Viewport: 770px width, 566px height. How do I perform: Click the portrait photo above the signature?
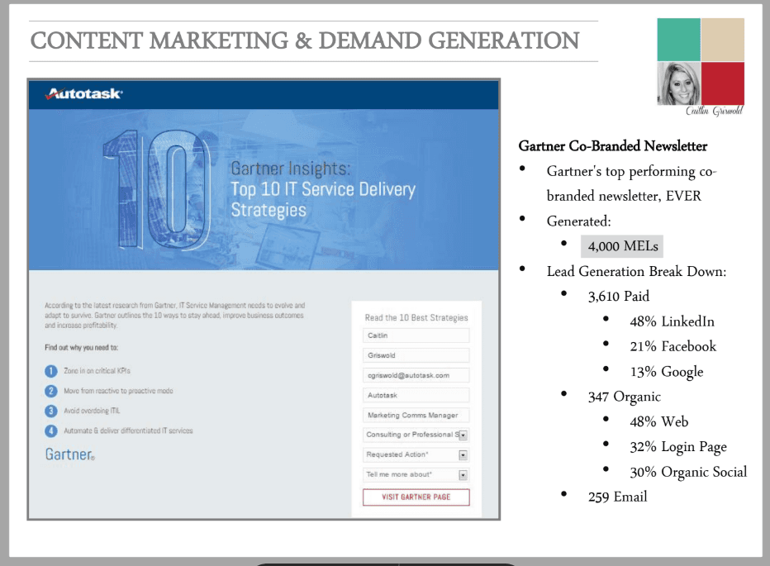pyautogui.click(x=678, y=83)
